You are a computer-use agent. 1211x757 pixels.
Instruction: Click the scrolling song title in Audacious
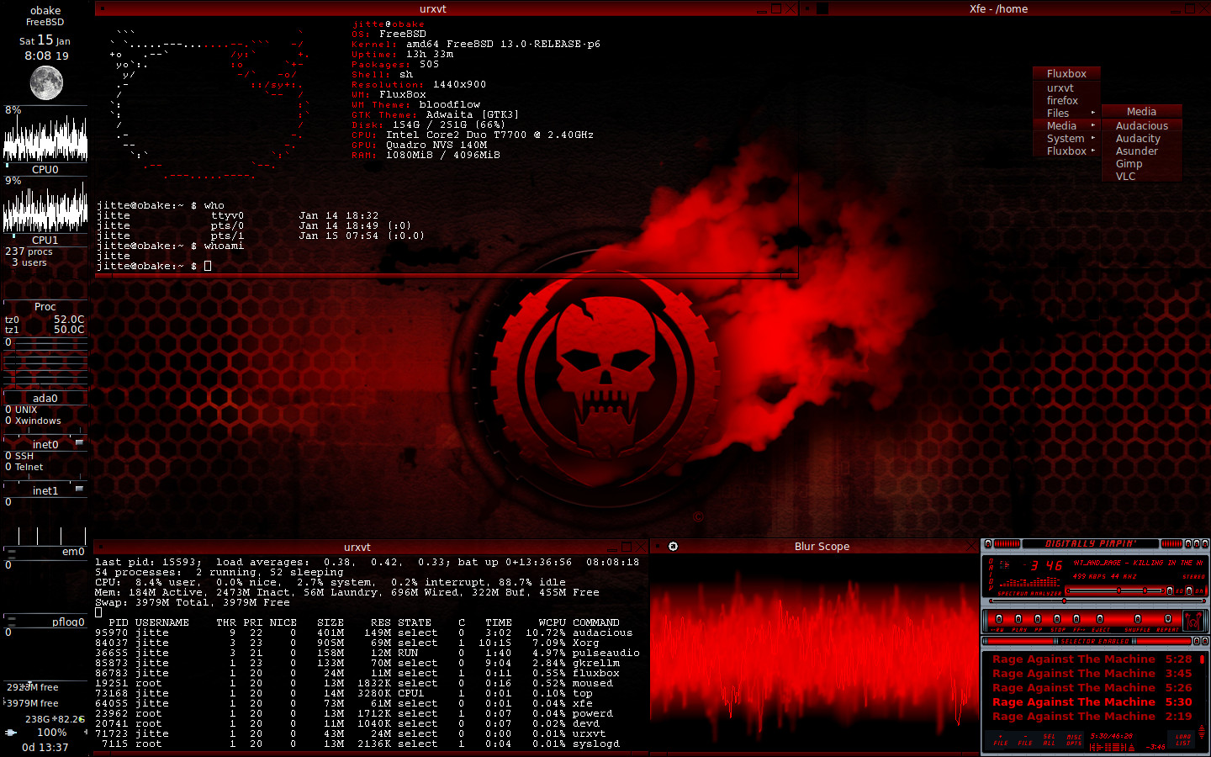click(x=1138, y=563)
